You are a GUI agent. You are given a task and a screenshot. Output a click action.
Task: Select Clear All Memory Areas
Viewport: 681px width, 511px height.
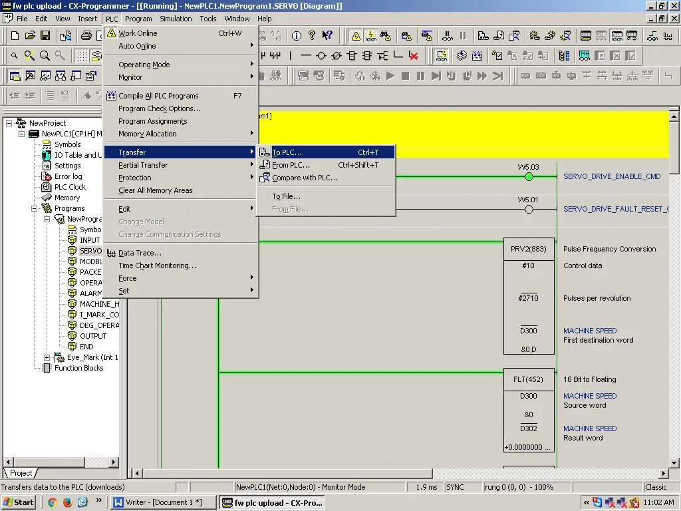coord(181,190)
